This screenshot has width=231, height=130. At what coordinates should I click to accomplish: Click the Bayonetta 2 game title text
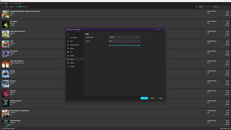tap(13, 81)
